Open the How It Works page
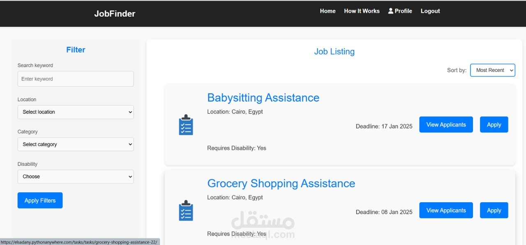 click(x=362, y=11)
